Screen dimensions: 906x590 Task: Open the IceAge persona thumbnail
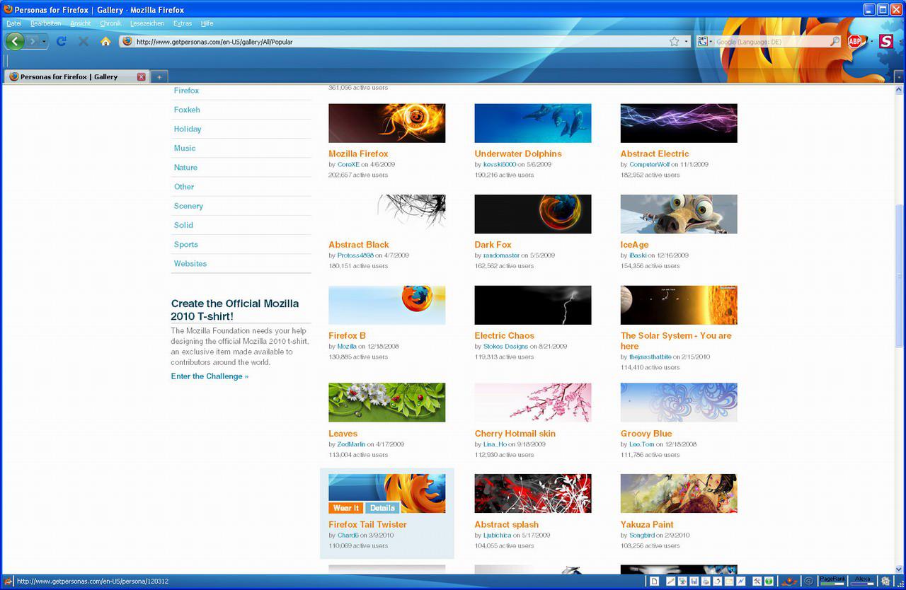(679, 214)
